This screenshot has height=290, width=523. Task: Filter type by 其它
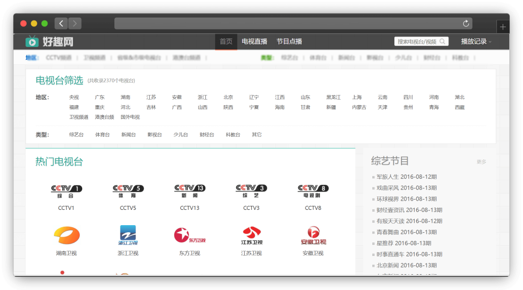point(257,135)
